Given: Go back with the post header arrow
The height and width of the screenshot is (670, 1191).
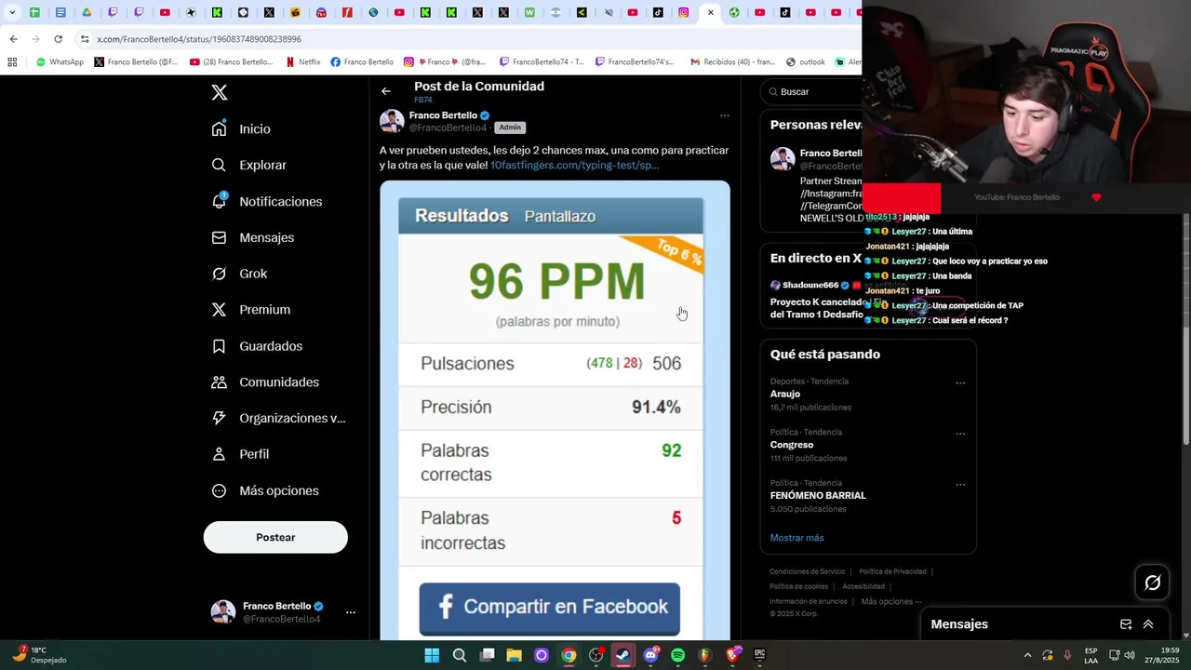Looking at the screenshot, I should click(386, 91).
